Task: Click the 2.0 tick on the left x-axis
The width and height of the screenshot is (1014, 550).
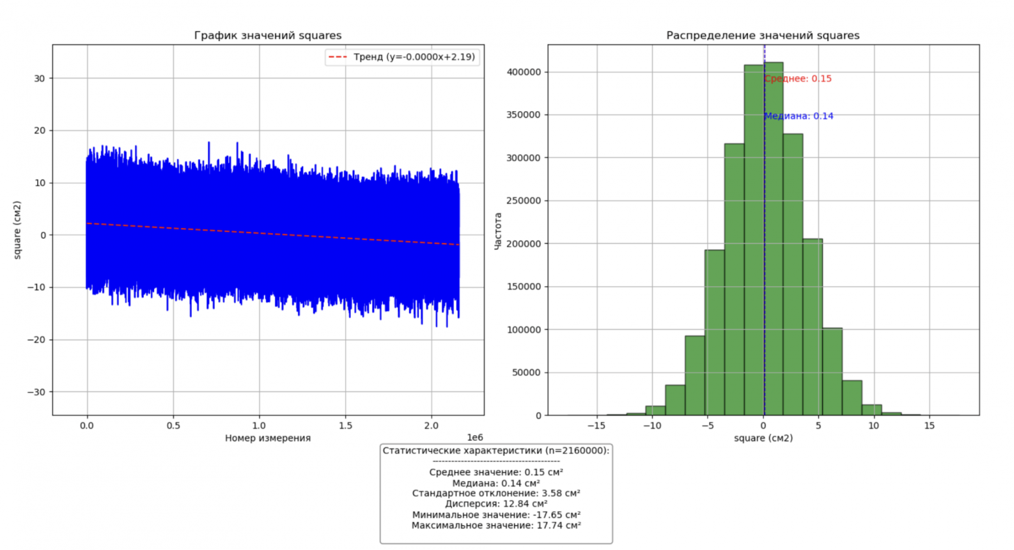Action: click(431, 426)
